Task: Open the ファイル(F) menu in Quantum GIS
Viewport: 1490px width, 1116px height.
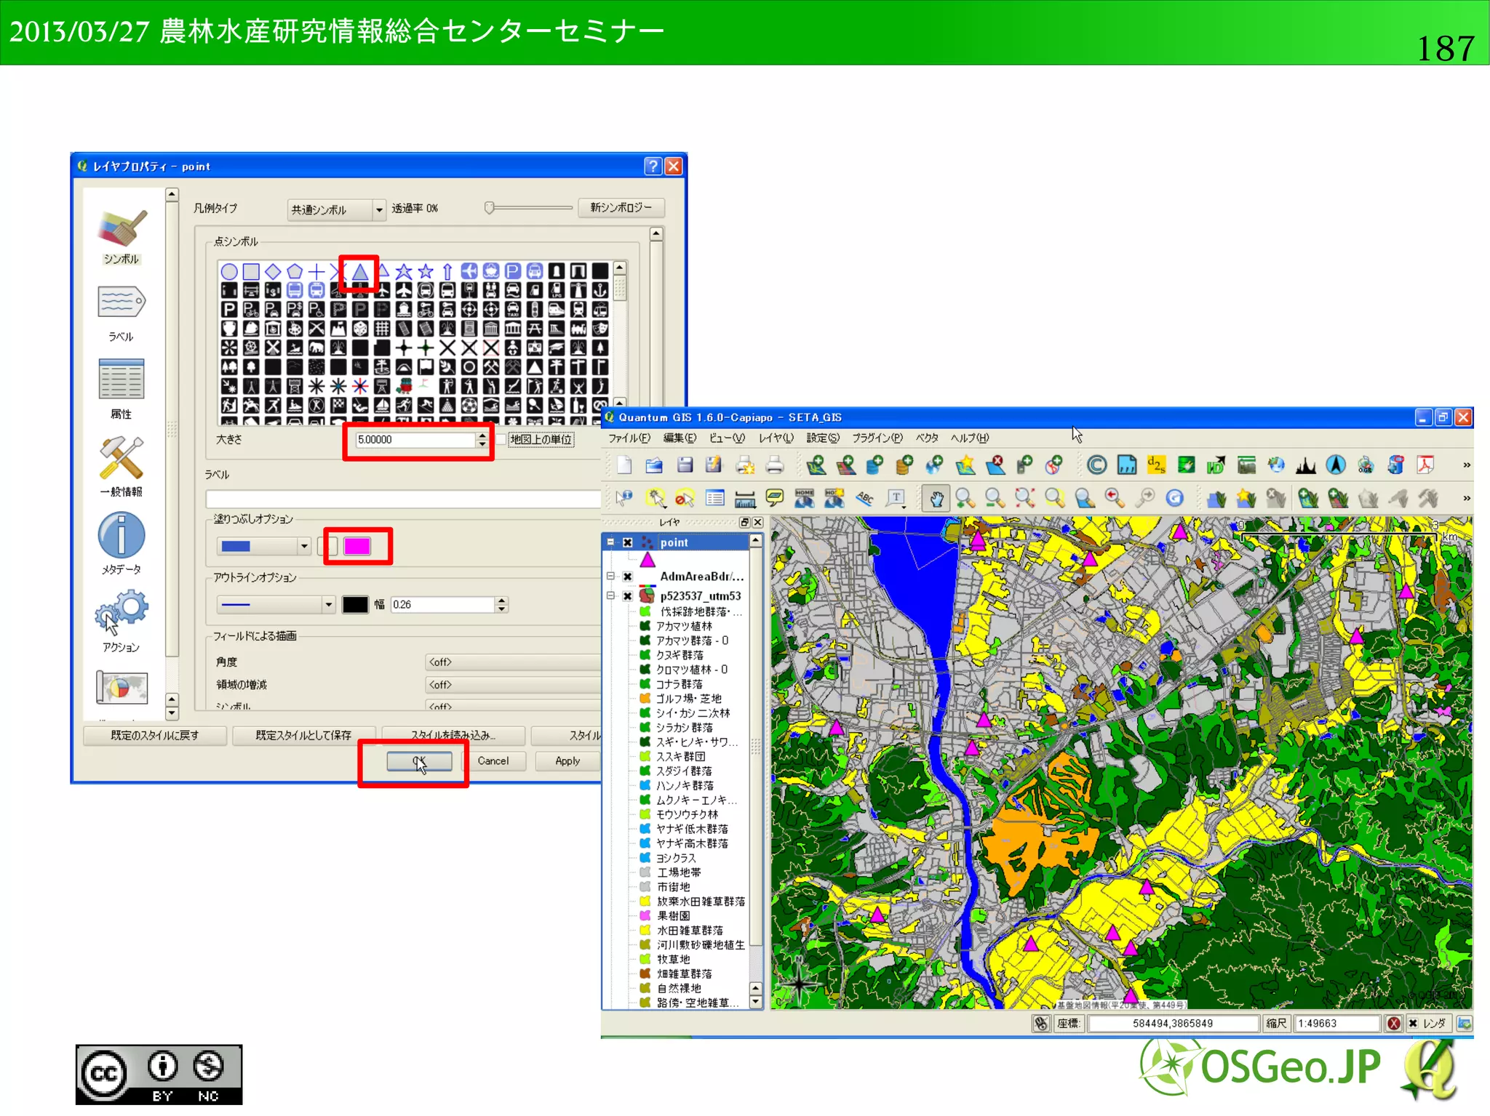Action: click(x=629, y=438)
